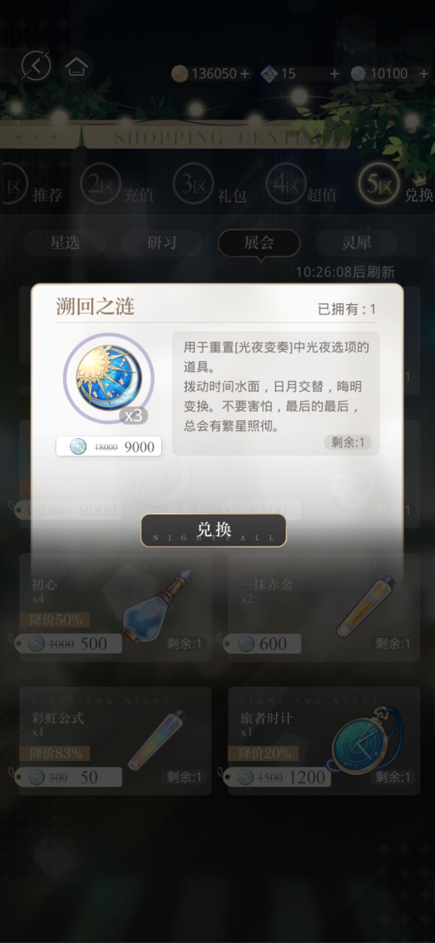Add gold coins with plus icon
Image resolution: width=435 pixels, height=943 pixels.
tap(244, 74)
